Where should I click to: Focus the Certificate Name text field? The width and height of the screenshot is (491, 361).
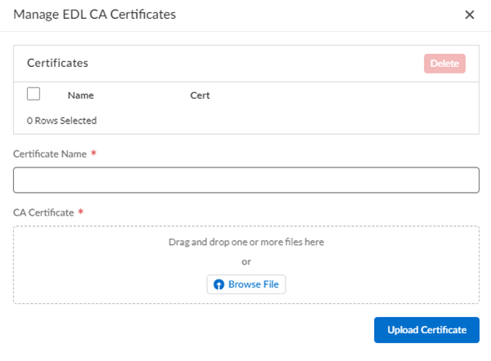click(245, 180)
